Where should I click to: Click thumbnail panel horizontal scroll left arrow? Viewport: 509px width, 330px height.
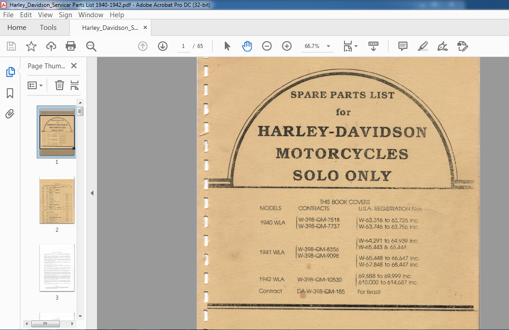click(27, 324)
